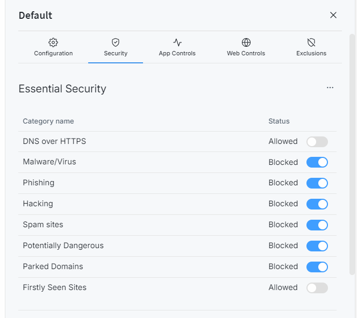Select the Web Controls tab label
This screenshot has height=318, width=357.
pyautogui.click(x=246, y=54)
